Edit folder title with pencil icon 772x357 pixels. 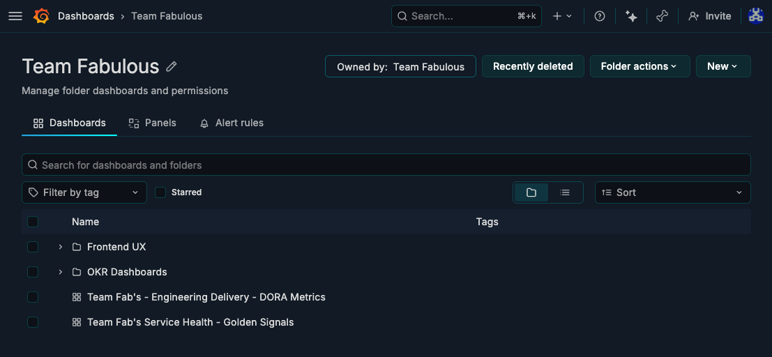(172, 67)
